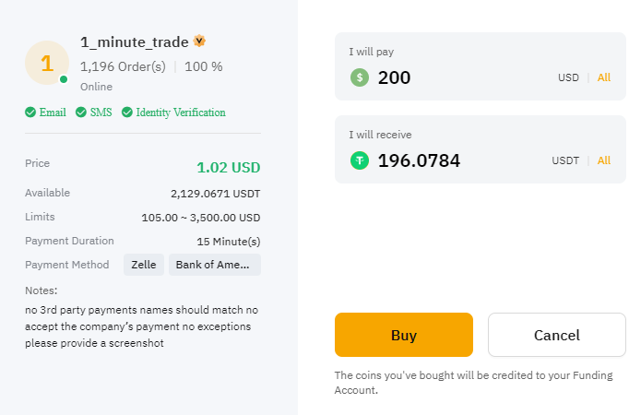
Task: Click the Email verified checkmark icon
Action: (x=30, y=112)
